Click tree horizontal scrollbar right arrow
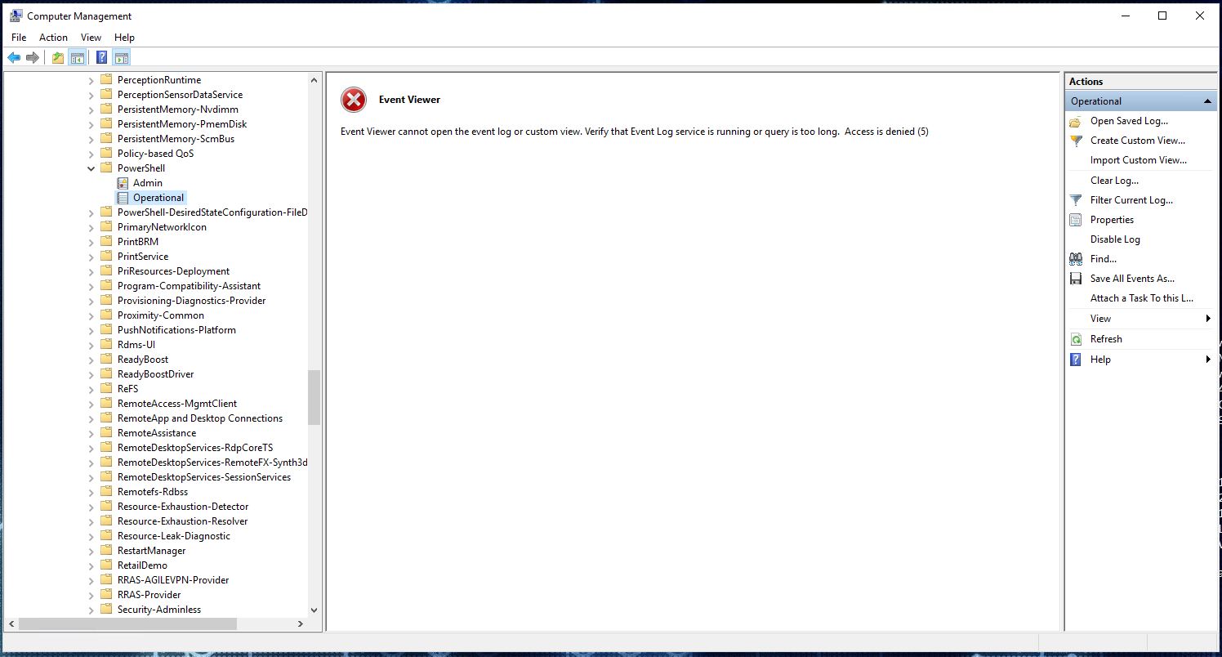1222x657 pixels. point(301,623)
